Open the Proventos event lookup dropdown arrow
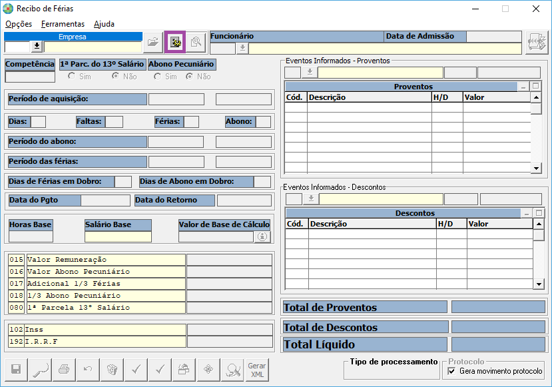Viewport: 552px width, 387px height. click(310, 72)
